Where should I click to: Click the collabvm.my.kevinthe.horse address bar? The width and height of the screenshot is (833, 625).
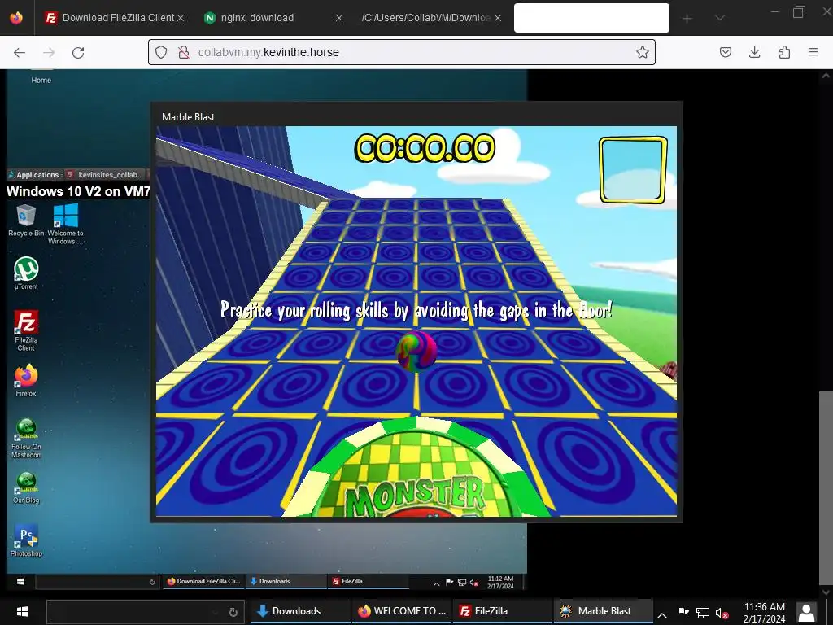pyautogui.click(x=402, y=52)
